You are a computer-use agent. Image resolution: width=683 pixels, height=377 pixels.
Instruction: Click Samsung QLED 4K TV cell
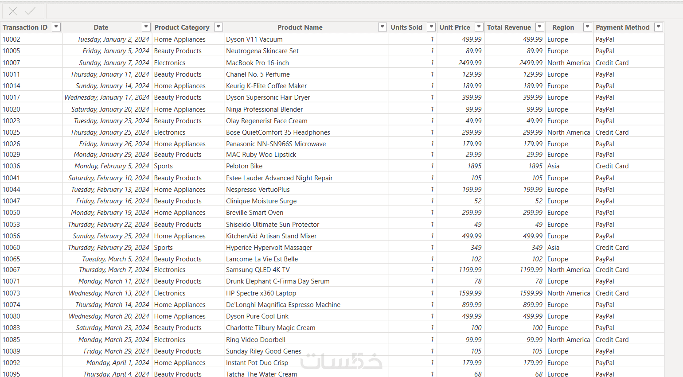(306, 270)
